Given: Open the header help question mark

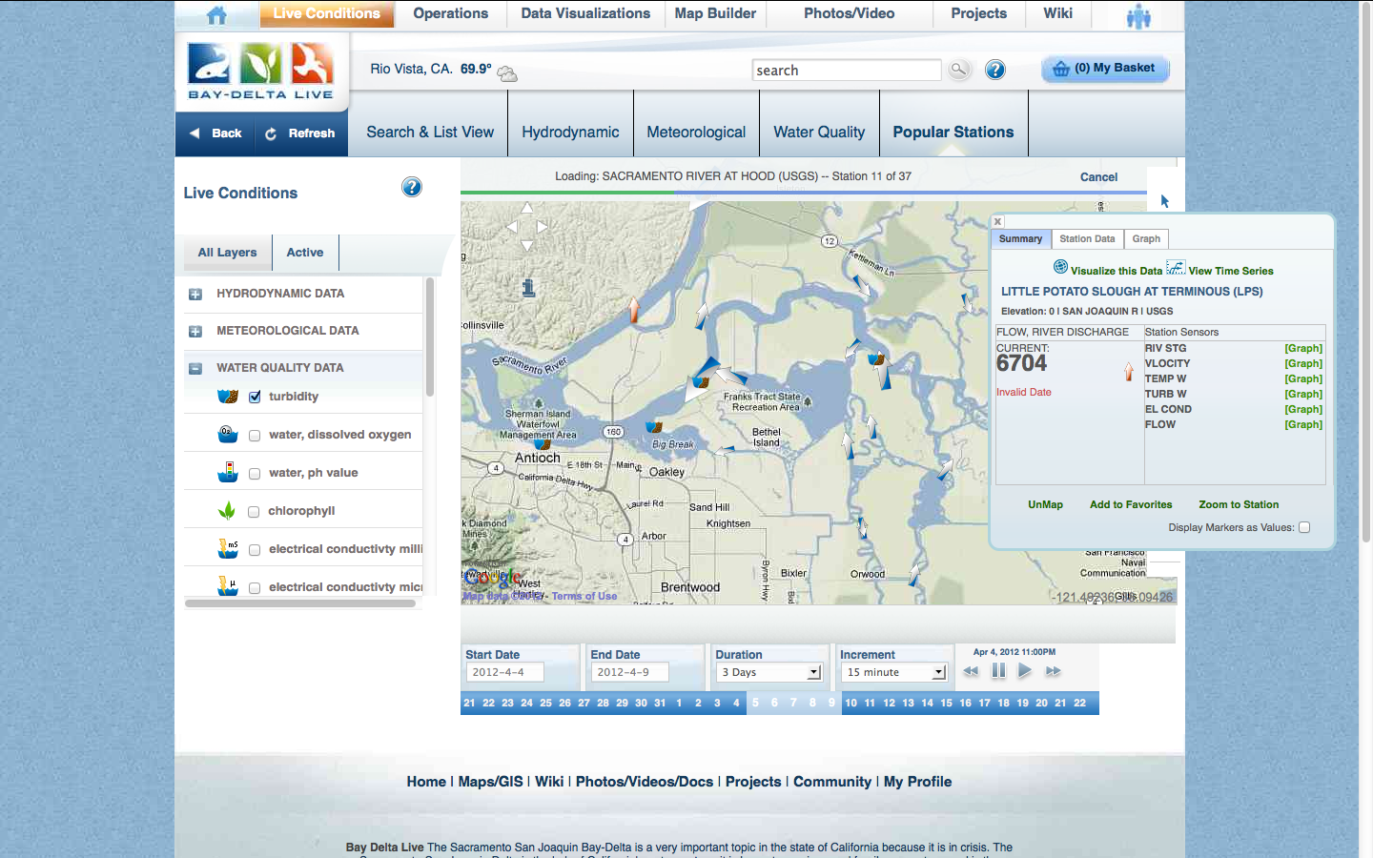Looking at the screenshot, I should click(x=995, y=70).
